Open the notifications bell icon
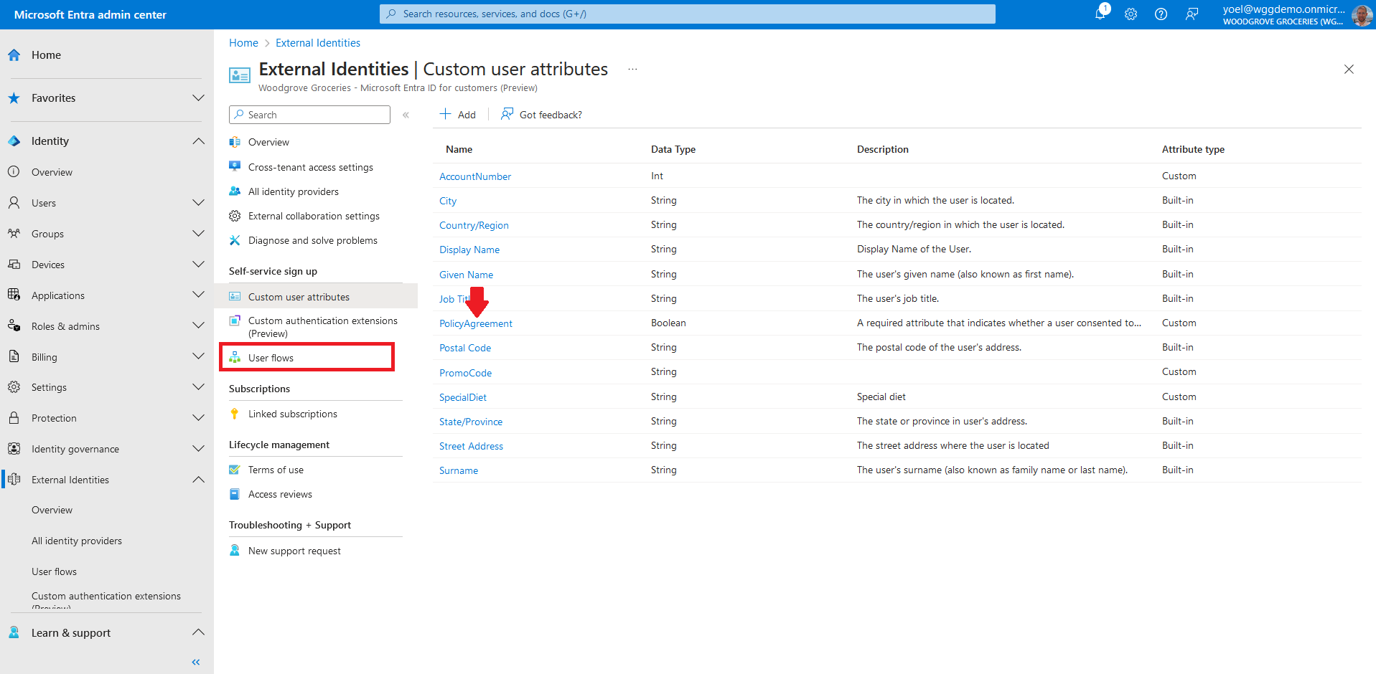This screenshot has width=1376, height=674. point(1100,14)
